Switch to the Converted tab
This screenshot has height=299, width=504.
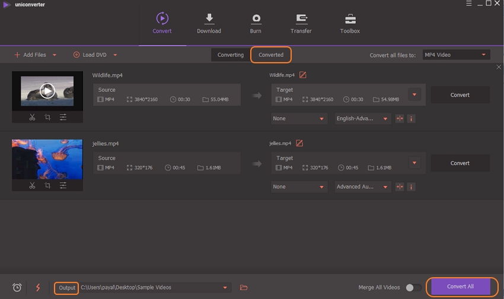[x=271, y=55]
